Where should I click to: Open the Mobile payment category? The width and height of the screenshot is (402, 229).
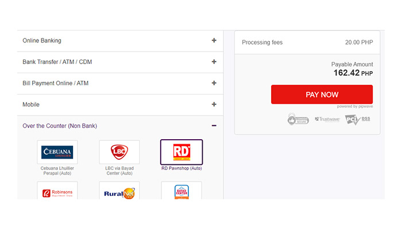(x=31, y=104)
